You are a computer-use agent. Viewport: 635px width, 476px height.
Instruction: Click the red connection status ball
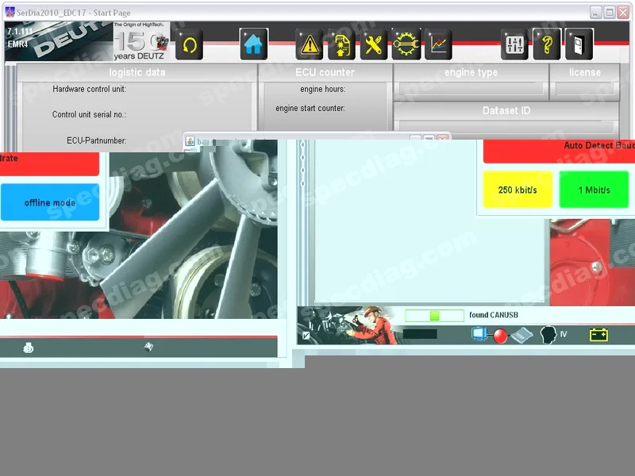(500, 336)
